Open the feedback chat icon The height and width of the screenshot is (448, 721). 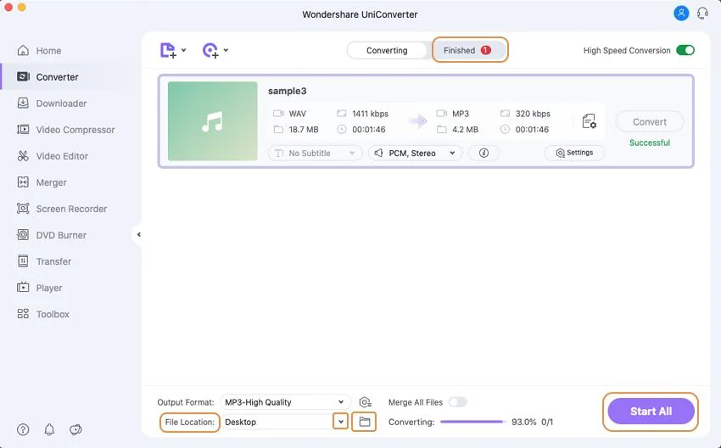(x=75, y=429)
